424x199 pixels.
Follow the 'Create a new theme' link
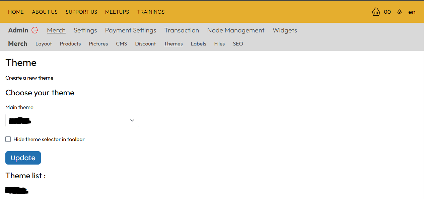(x=29, y=78)
